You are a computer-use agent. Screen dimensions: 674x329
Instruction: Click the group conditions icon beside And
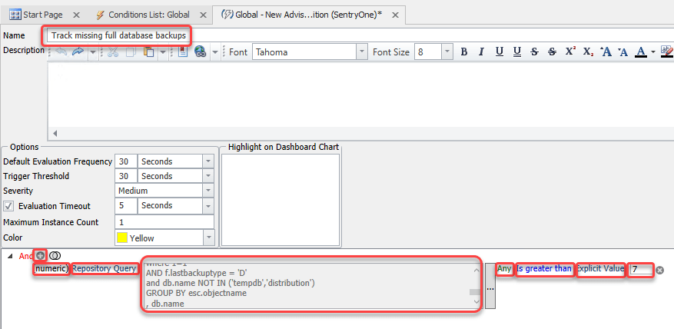coord(55,255)
